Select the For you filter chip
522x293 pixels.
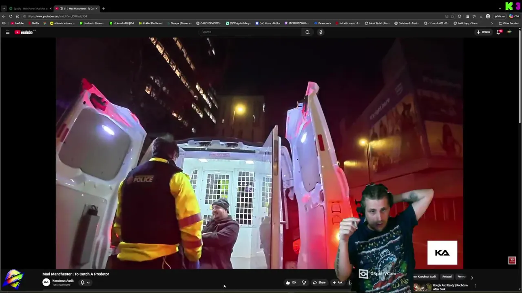tap(461, 277)
